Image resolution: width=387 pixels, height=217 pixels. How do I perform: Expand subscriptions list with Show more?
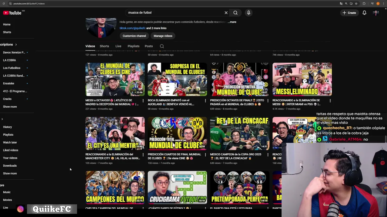pos(10,107)
